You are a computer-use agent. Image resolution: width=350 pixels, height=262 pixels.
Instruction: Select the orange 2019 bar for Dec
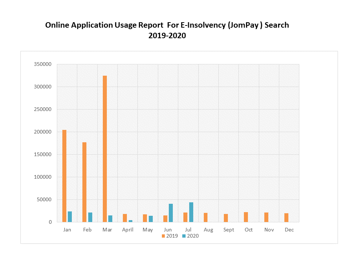click(287, 218)
